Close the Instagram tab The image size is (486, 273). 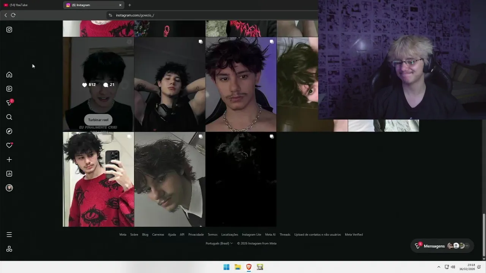(x=120, y=5)
